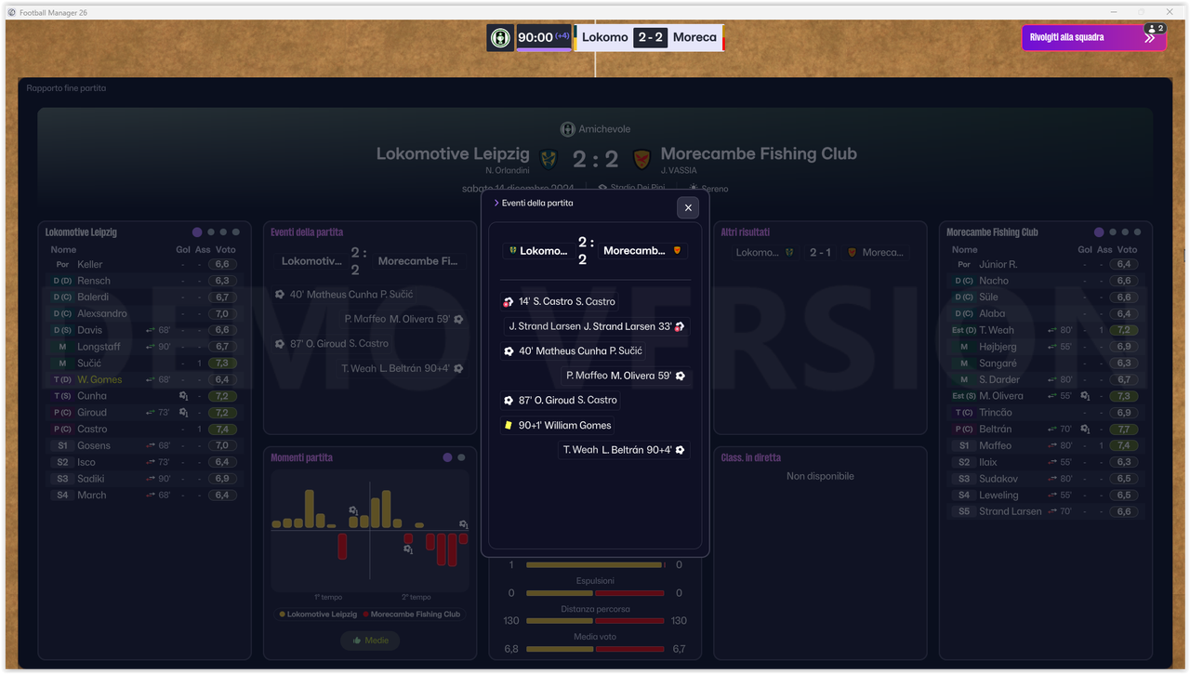Click the goal ball icon at 40' in popup
Viewport: 1190px width, 674px height.
click(x=509, y=351)
